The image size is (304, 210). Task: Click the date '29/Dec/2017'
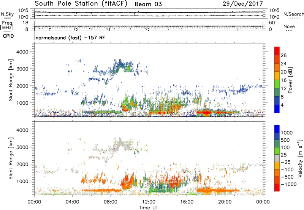click(243, 3)
